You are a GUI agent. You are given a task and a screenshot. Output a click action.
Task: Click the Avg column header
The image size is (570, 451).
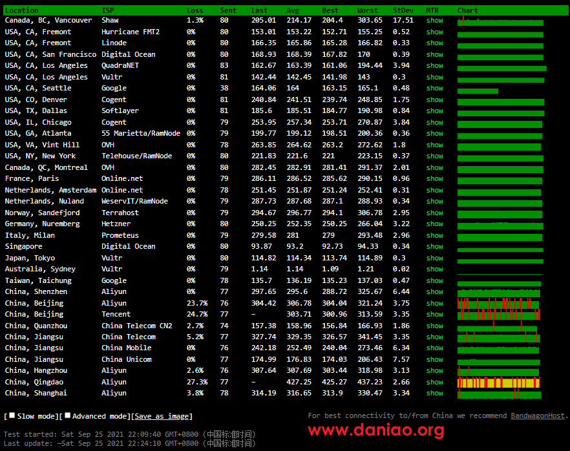pos(293,10)
